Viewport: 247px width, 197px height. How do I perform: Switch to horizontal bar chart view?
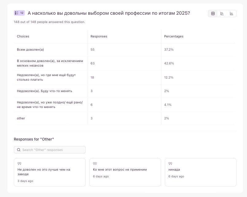pos(222,14)
